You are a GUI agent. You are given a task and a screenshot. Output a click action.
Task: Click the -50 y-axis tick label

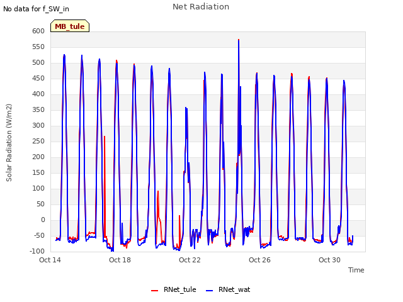(x=38, y=235)
